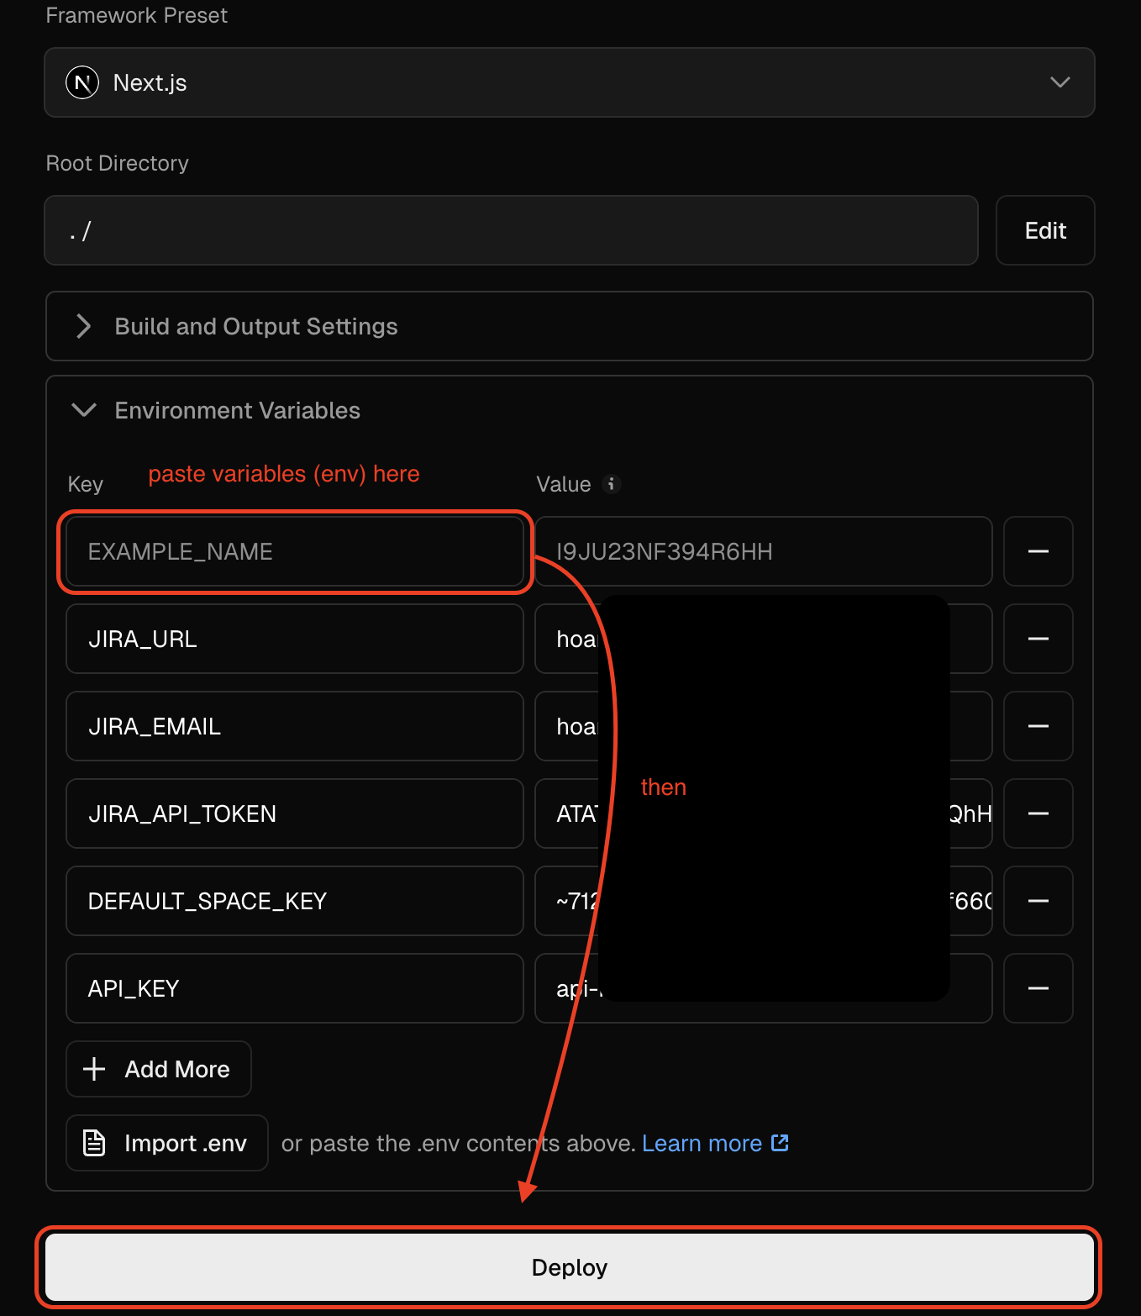Remove the API_KEY variable row
1141x1316 pixels.
click(1038, 988)
